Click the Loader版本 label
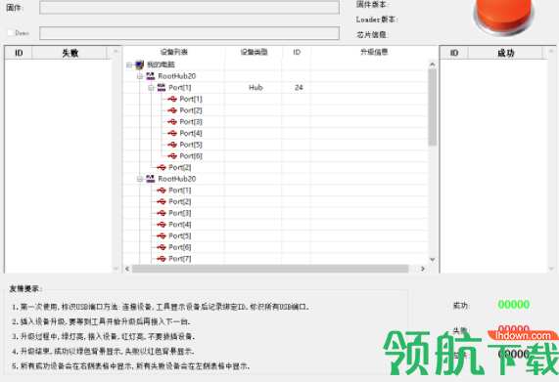Screen dimensions: 559x382 [x=377, y=20]
